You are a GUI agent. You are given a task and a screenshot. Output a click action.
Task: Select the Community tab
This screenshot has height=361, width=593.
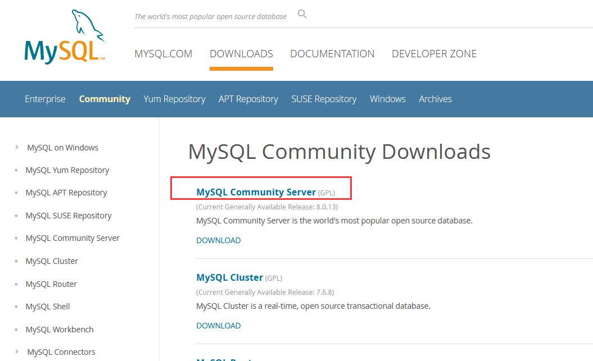(105, 99)
